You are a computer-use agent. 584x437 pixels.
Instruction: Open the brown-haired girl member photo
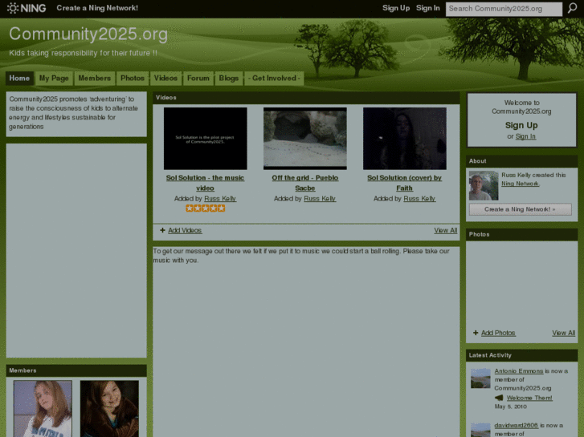(x=109, y=408)
